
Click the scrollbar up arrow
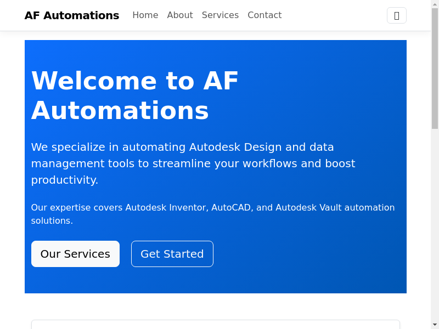pos(435,4)
